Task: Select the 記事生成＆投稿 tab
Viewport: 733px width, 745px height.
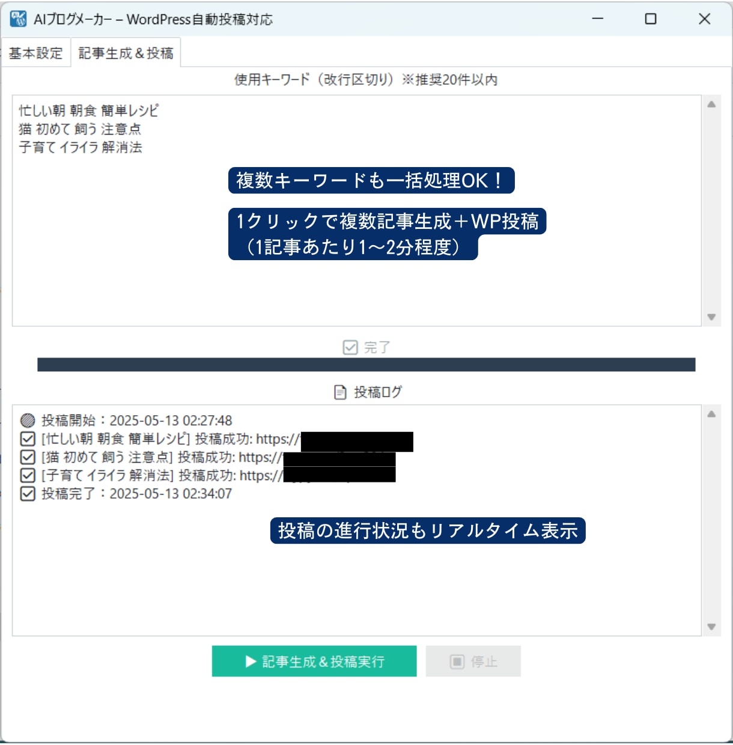Action: [x=126, y=53]
